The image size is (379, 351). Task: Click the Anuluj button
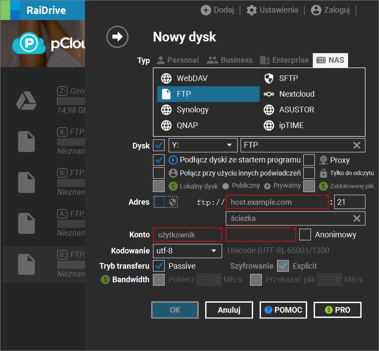click(229, 310)
